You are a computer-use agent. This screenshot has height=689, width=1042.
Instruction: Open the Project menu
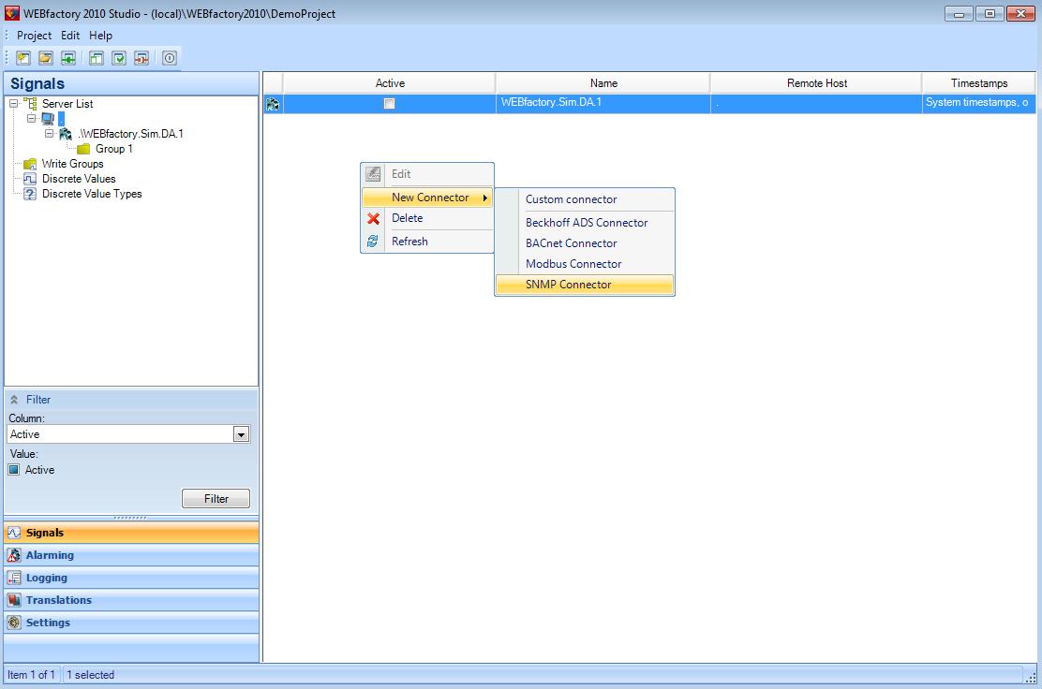(x=34, y=36)
